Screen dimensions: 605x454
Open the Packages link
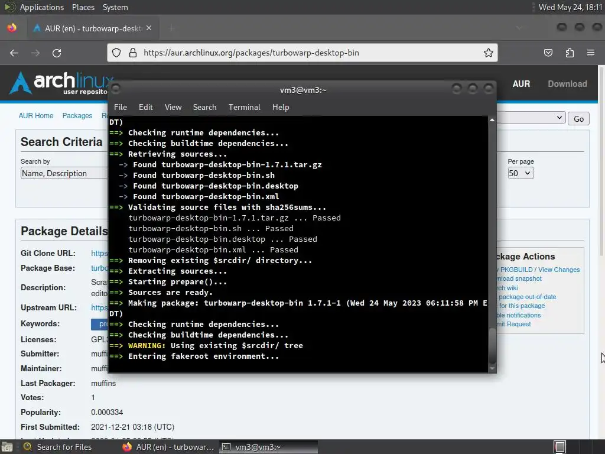coord(77,116)
